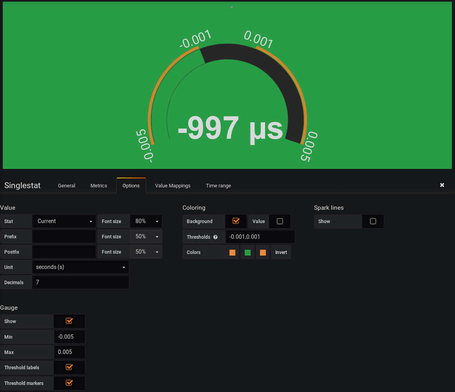
Task: Click the Invert colors button
Action: (281, 252)
